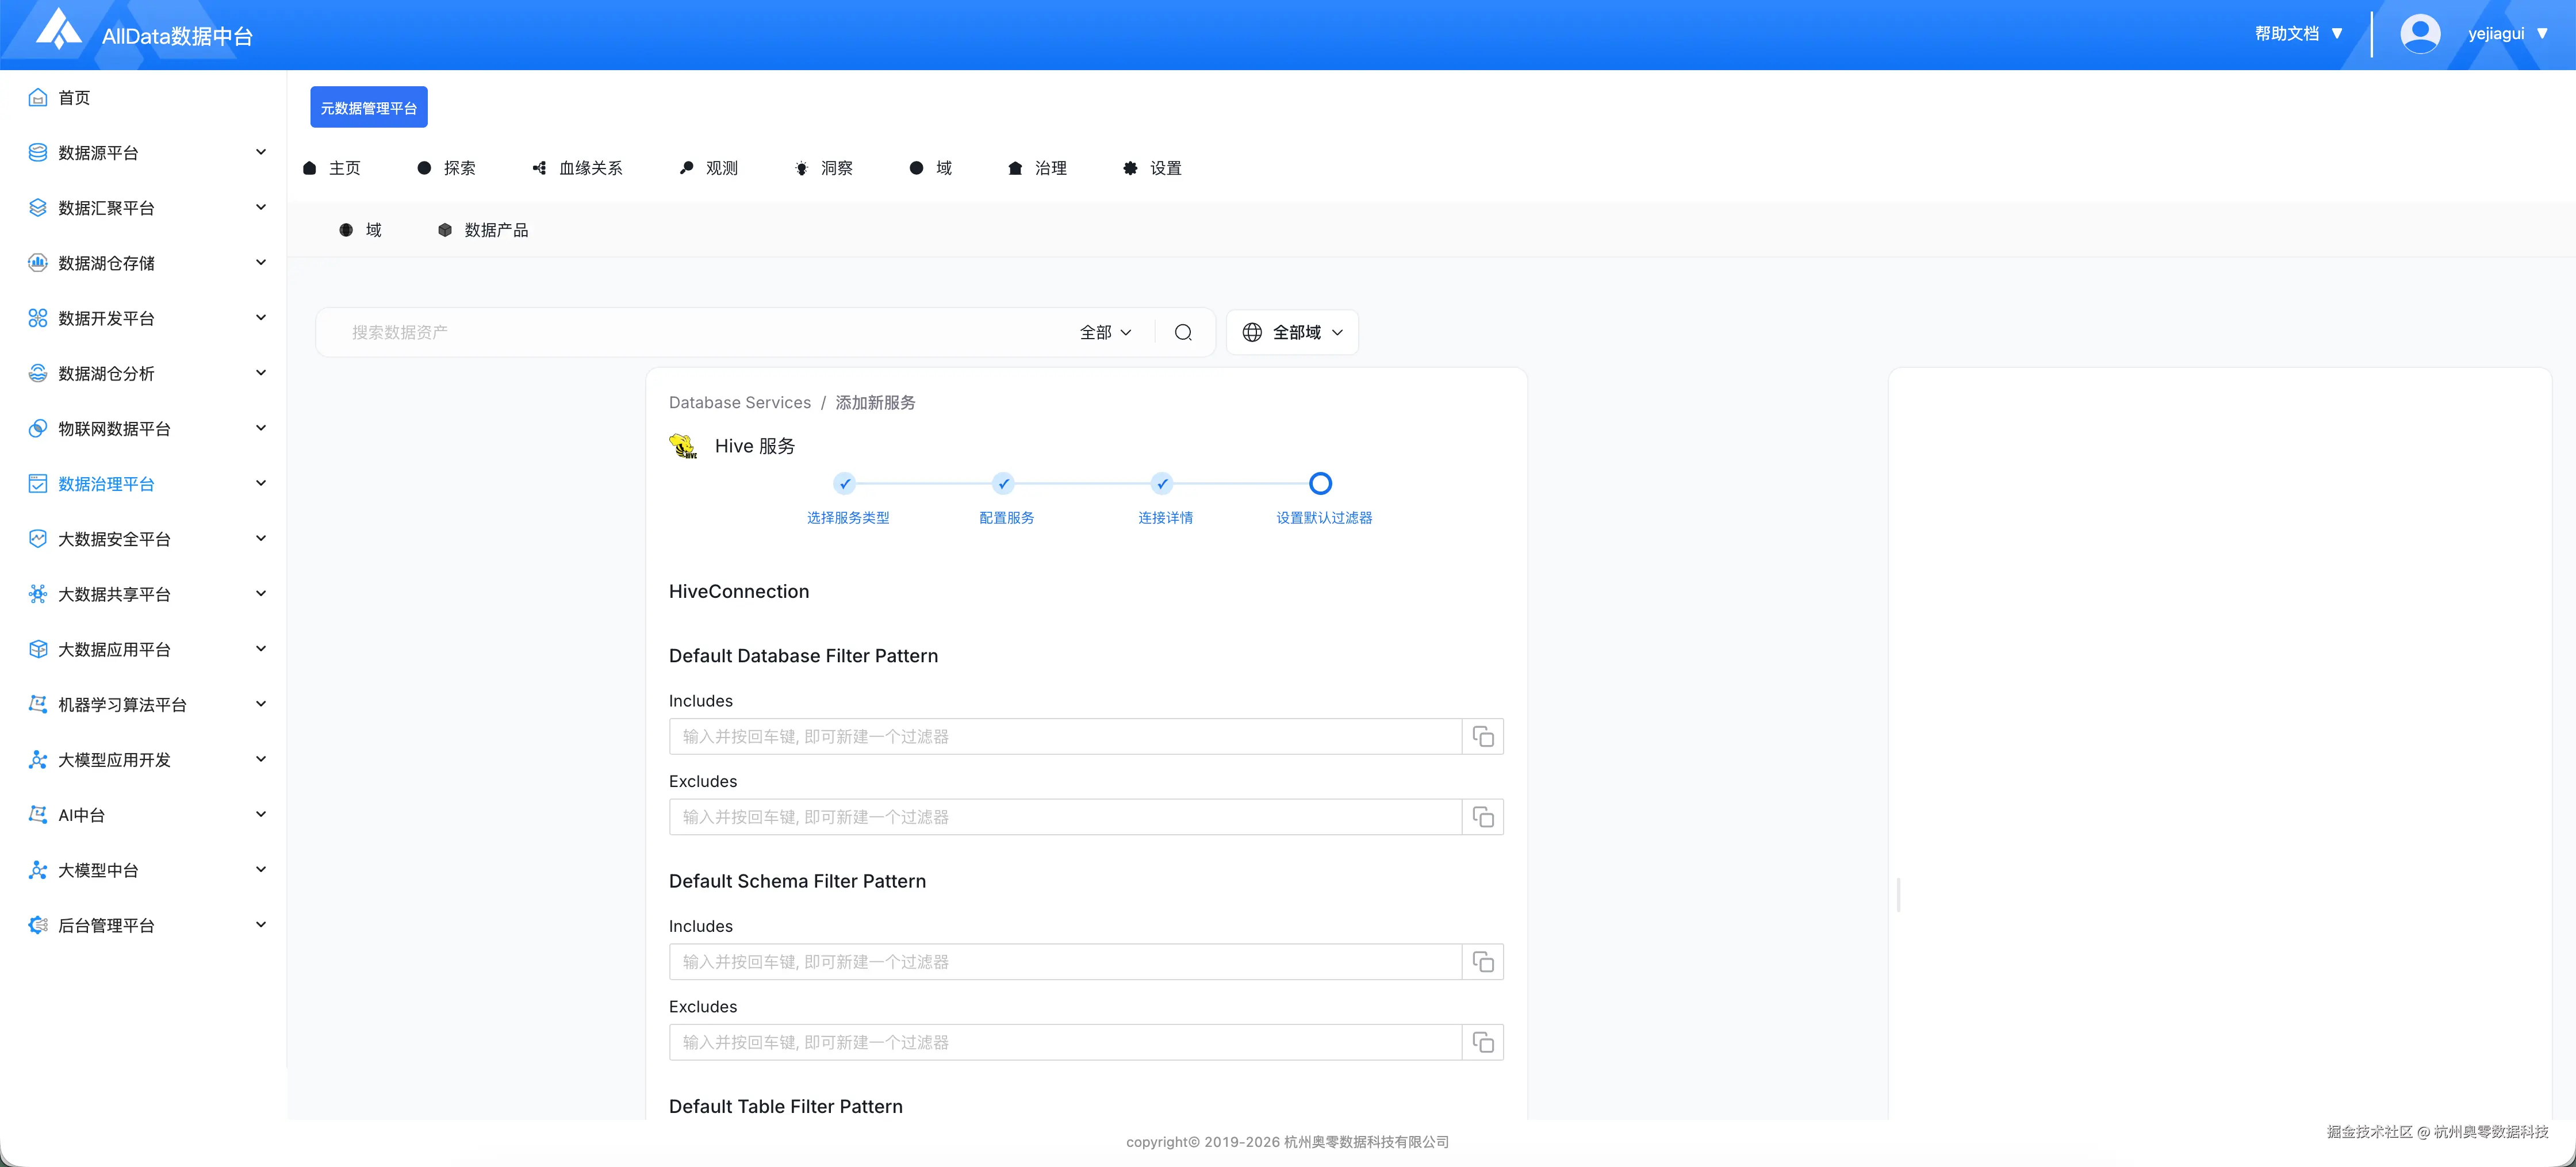Screen dimensions: 2576x1167
Task: Click the 数据湖仓分析 icon
Action: 38,373
